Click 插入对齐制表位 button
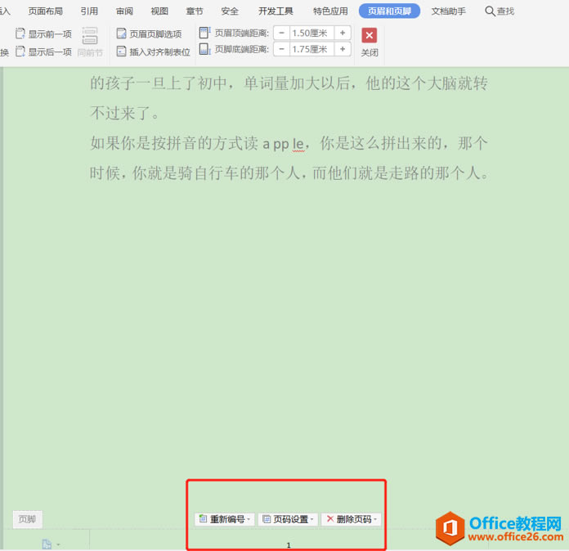 tap(153, 52)
